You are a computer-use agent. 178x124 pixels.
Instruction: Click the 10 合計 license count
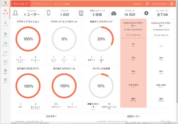(130, 15)
